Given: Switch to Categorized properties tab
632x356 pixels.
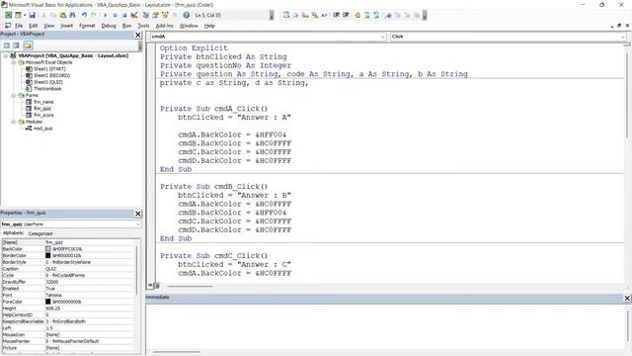Looking at the screenshot, I should tap(40, 233).
